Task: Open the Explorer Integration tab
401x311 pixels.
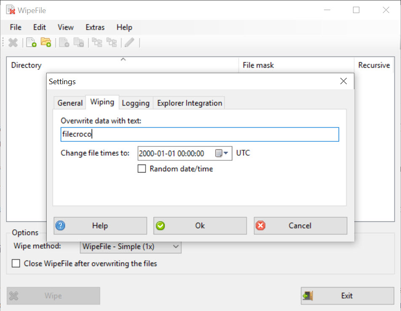Action: [x=189, y=103]
